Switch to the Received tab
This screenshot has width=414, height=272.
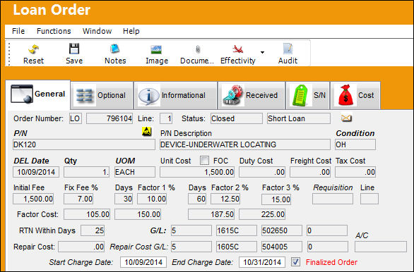coord(252,95)
